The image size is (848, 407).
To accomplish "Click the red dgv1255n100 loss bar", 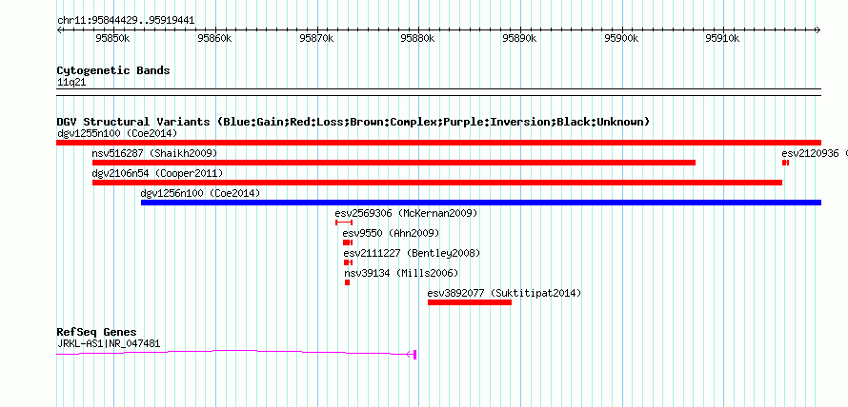I will coord(438,143).
